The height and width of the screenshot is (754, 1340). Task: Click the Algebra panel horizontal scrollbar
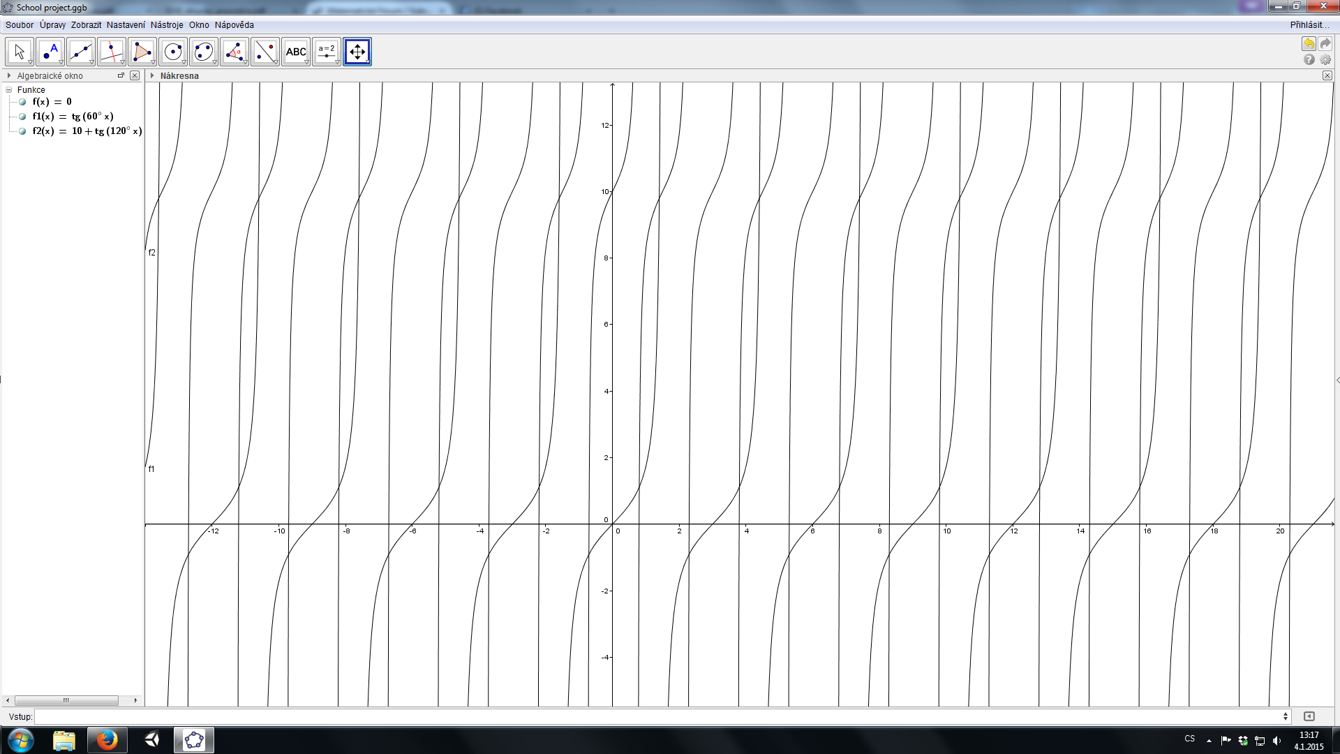pos(66,700)
